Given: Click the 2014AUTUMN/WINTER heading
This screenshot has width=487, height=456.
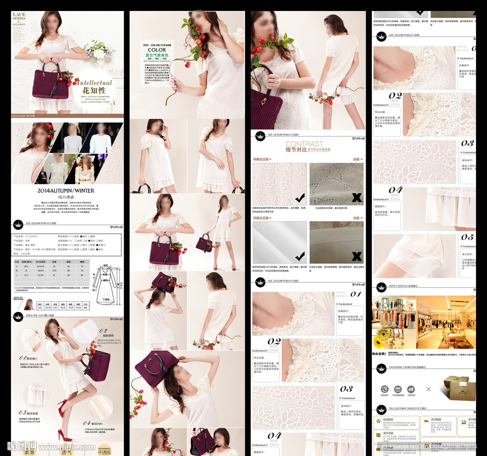Looking at the screenshot, I should tap(66, 191).
